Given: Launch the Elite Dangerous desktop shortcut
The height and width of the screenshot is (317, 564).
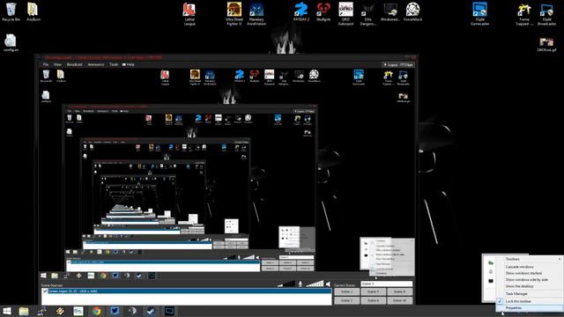Looking at the screenshot, I should pyautogui.click(x=368, y=14).
